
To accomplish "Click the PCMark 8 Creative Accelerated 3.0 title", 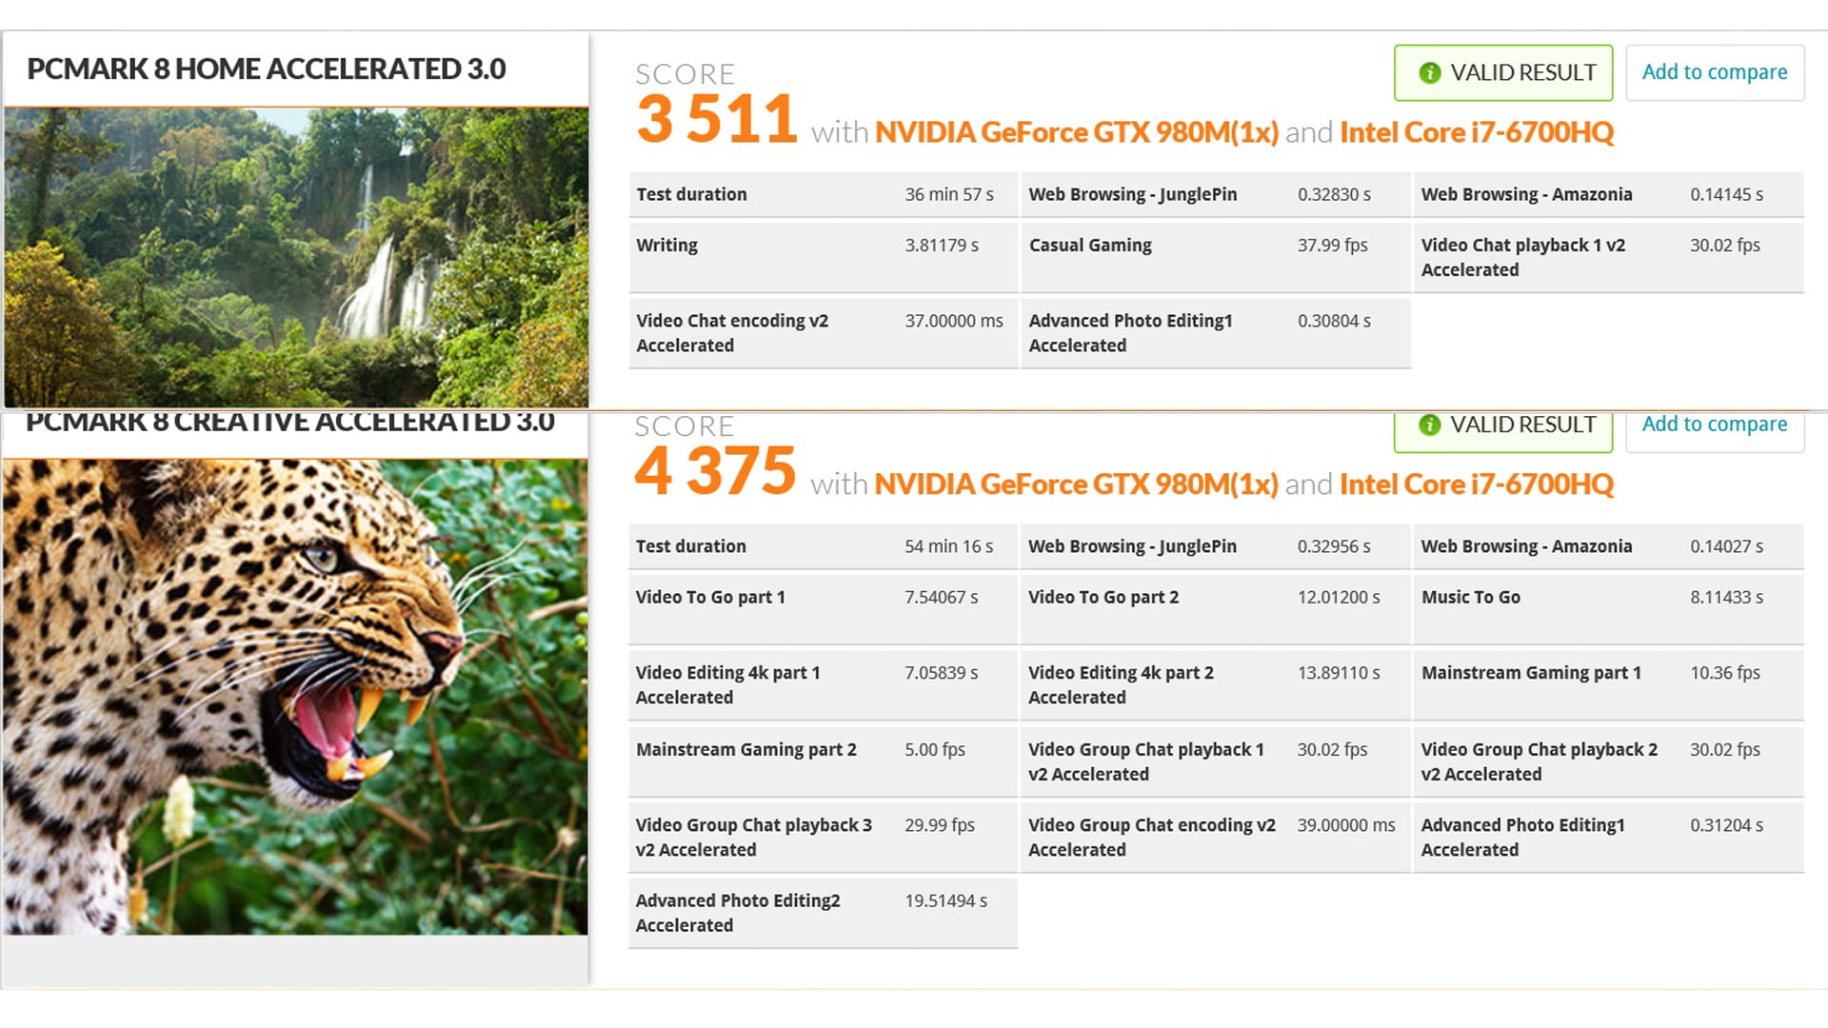I will pyautogui.click(x=289, y=423).
